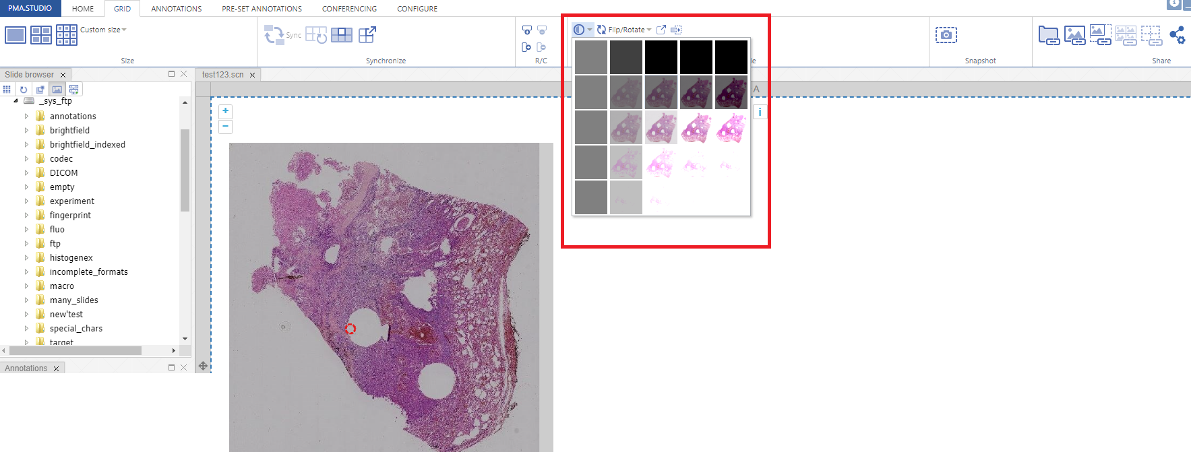Close the test123.scn document tab
Screen dimensions: 1191x452
point(253,75)
